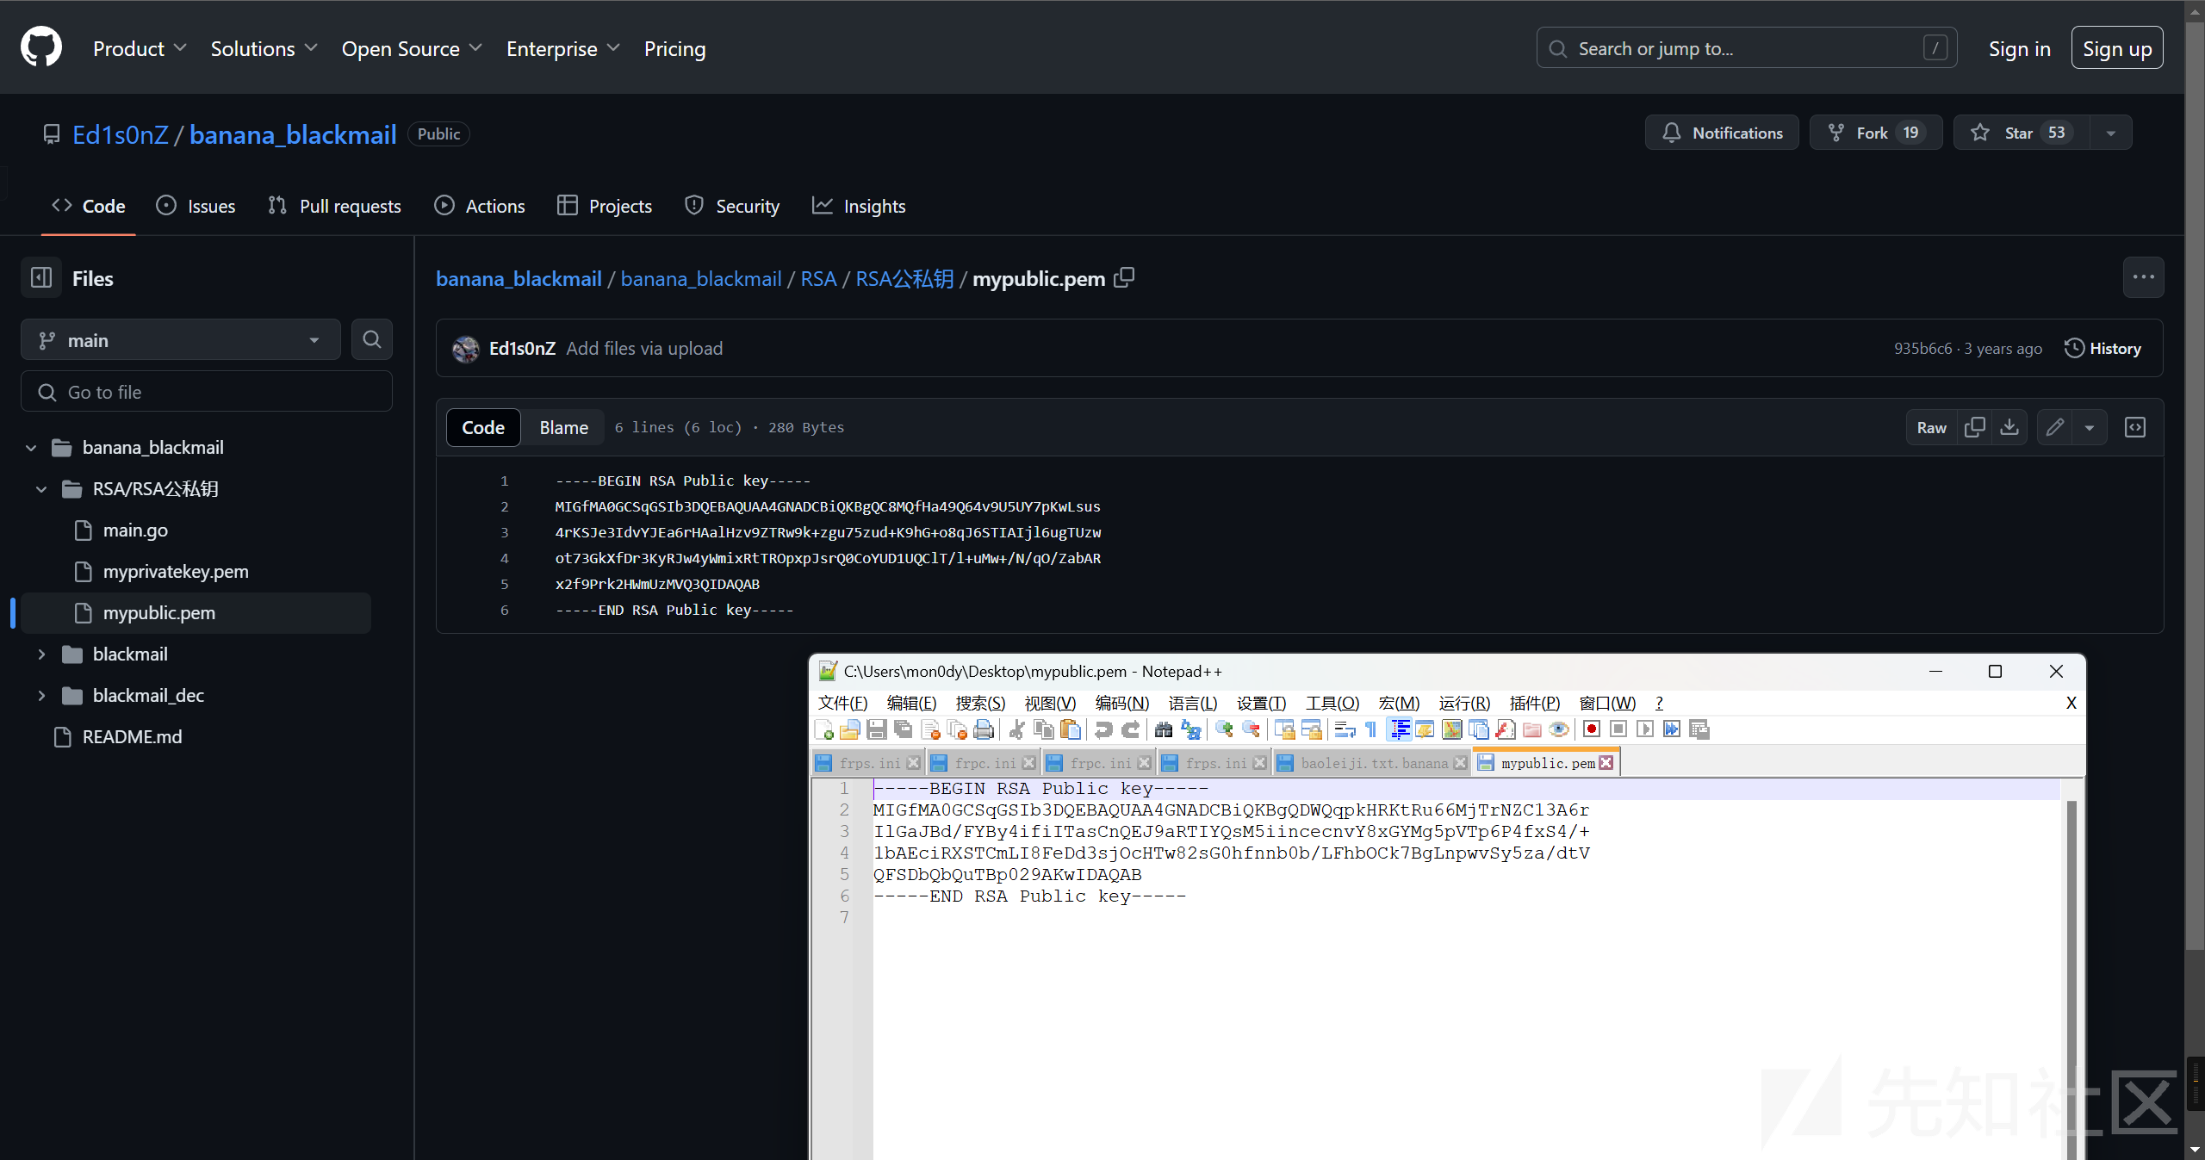Open the Issues repository tab

[196, 206]
